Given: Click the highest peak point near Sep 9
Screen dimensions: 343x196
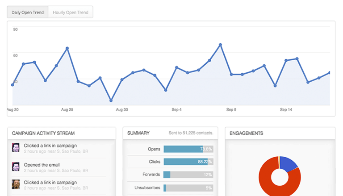Looking at the screenshot, I should tap(221, 45).
